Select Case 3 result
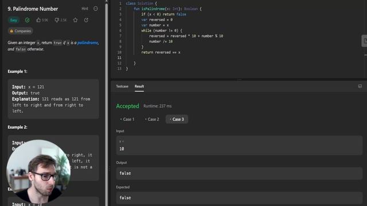This screenshot has height=206, width=367. coord(177,120)
